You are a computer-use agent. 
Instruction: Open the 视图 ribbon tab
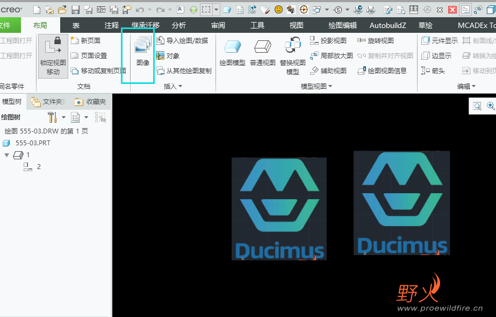pyautogui.click(x=297, y=25)
